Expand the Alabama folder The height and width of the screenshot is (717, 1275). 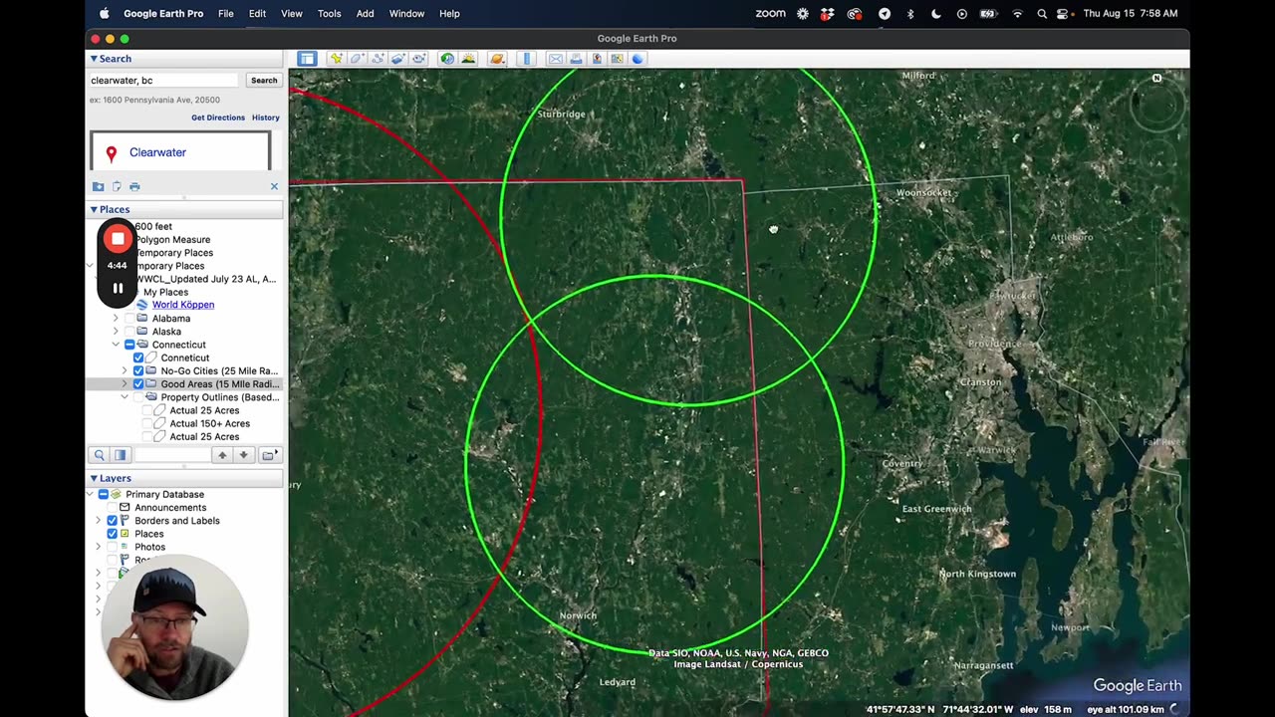(x=116, y=319)
